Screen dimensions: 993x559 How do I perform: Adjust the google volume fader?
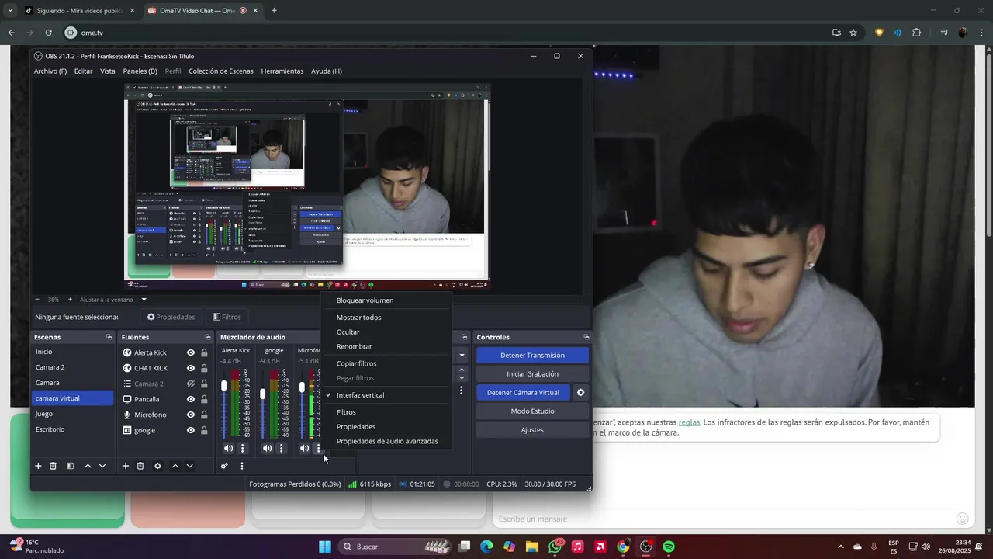[263, 394]
